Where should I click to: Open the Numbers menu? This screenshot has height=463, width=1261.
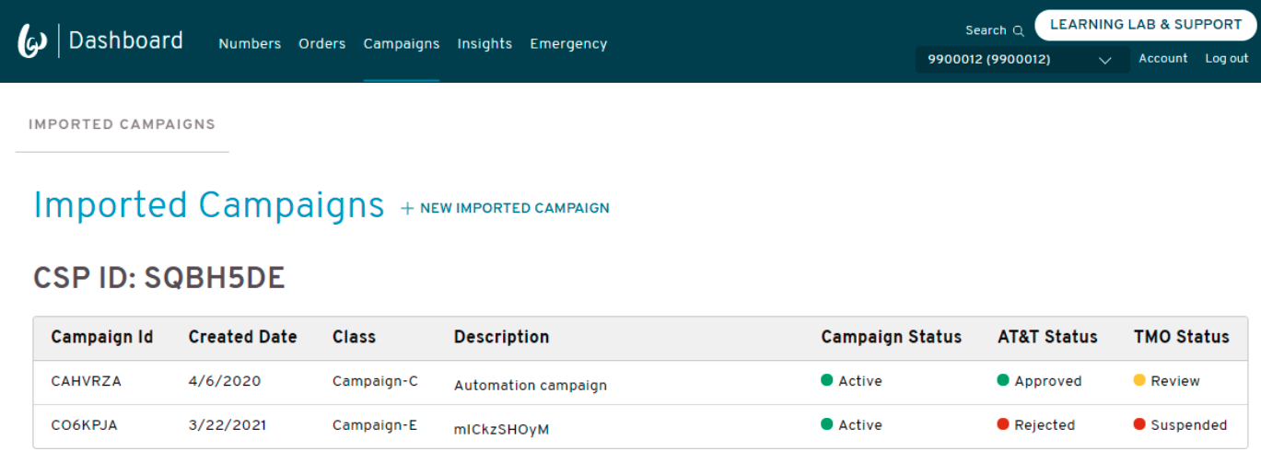250,43
